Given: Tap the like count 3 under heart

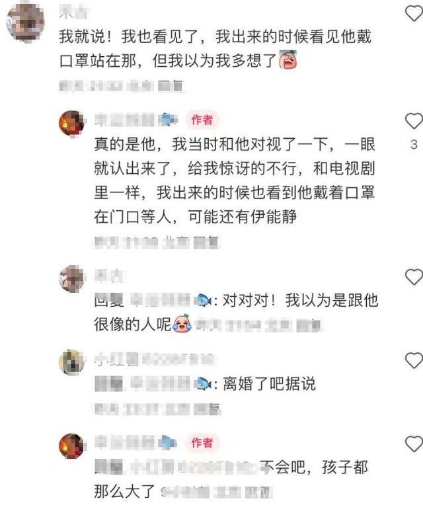Looking at the screenshot, I should pos(414,144).
